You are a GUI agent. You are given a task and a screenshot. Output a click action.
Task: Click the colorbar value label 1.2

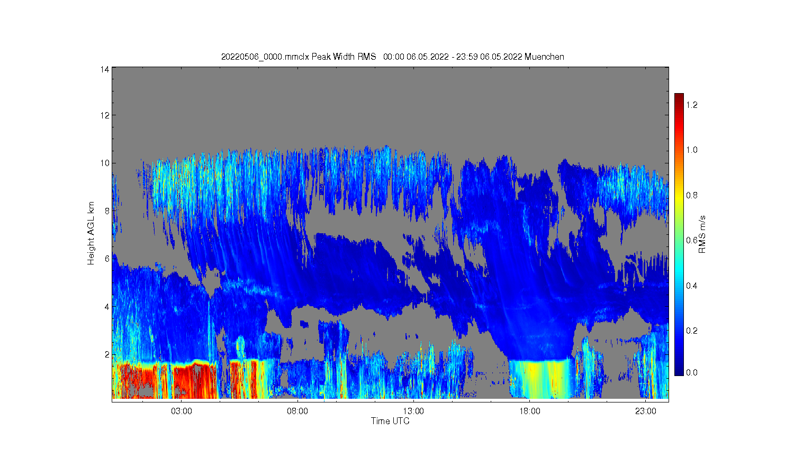point(691,105)
